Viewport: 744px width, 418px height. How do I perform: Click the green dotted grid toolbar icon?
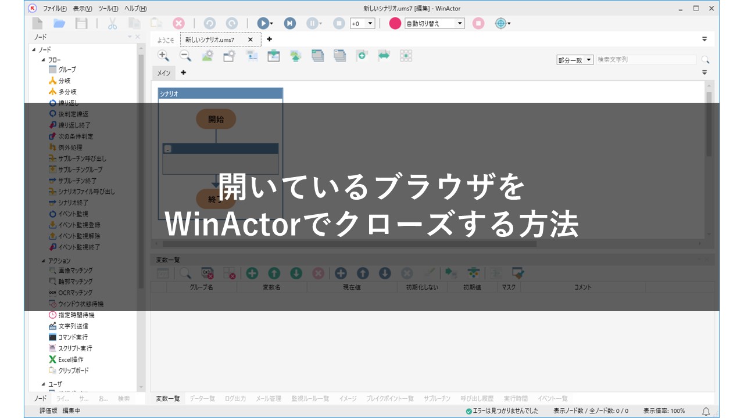point(406,56)
